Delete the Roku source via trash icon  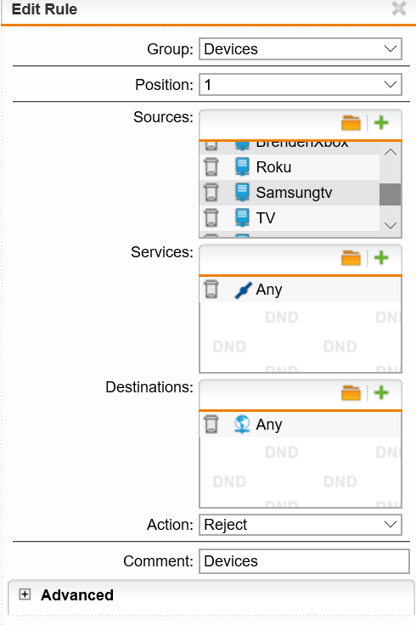pyautogui.click(x=211, y=167)
